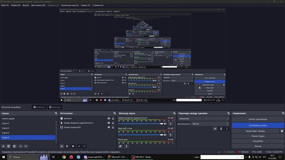The image size is (285, 160).
Task: Open source properties gear in Источники panel
Action: tap(73, 146)
